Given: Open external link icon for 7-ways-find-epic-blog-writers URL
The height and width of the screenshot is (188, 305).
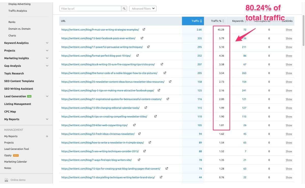Looking at the screenshot, I should 139,160.
